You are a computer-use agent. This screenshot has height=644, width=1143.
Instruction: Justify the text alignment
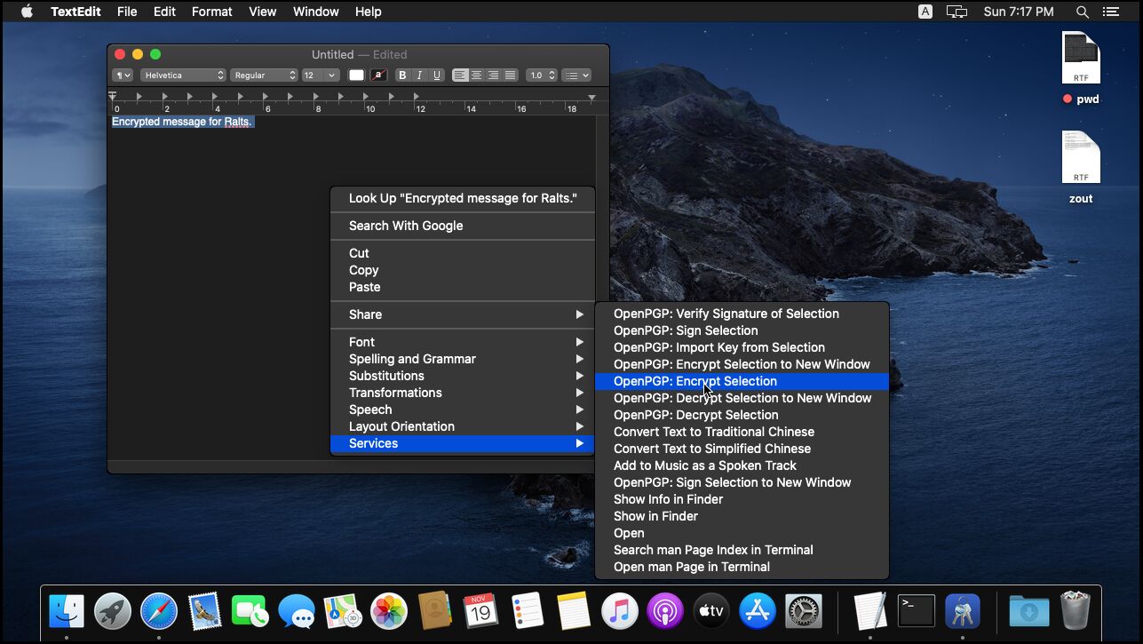coord(511,76)
